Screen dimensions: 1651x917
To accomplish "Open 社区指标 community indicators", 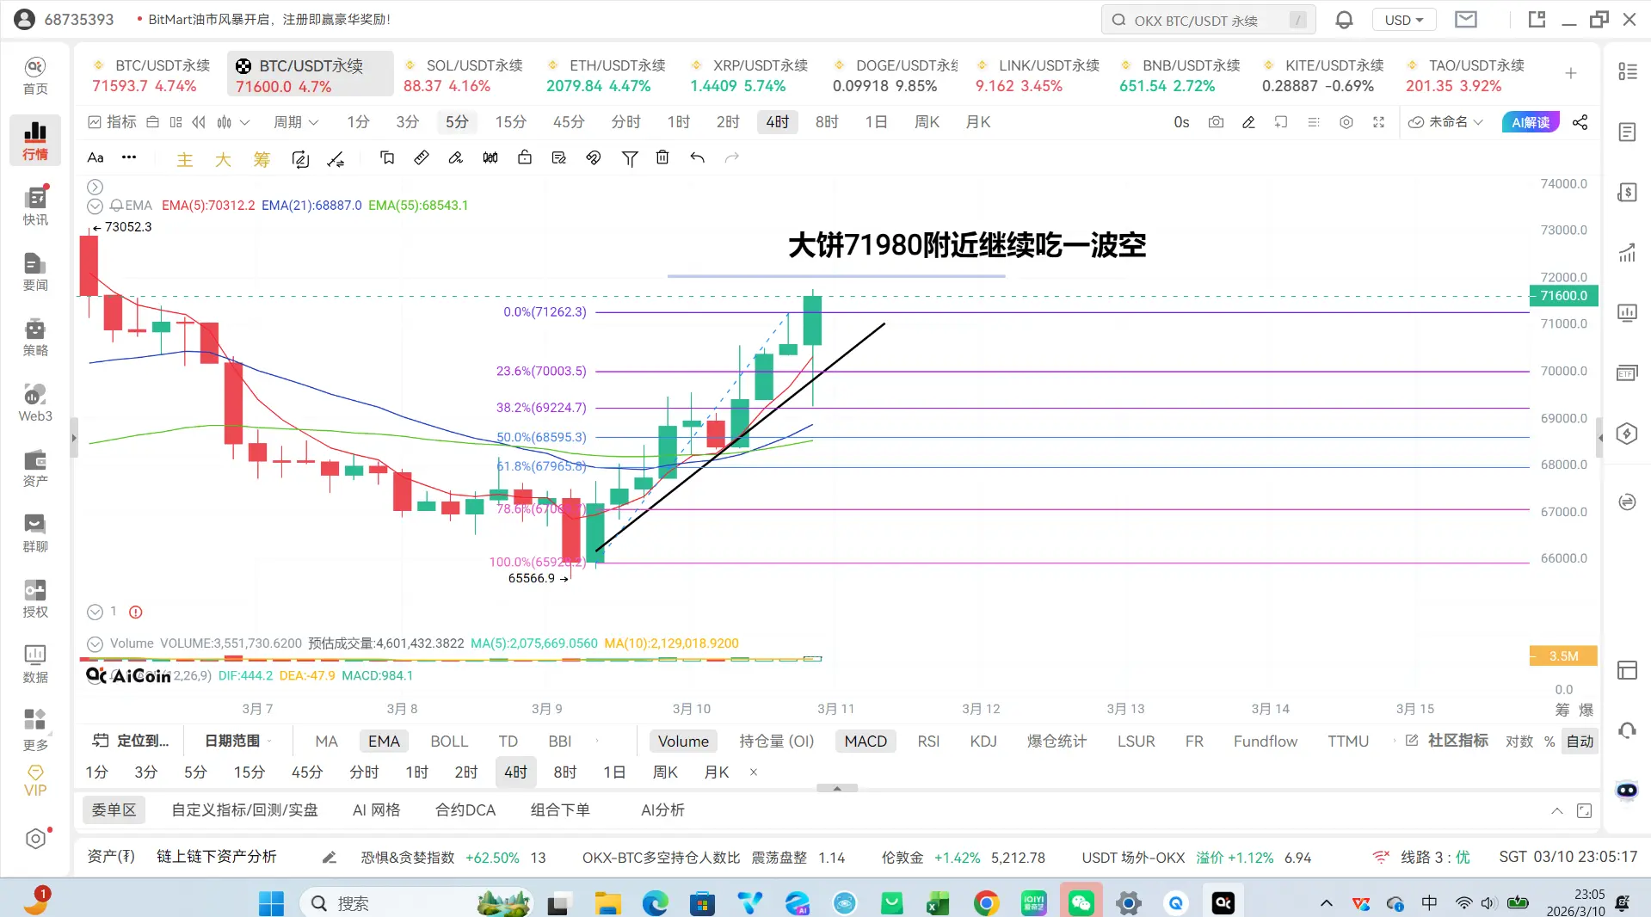I will click(1447, 742).
